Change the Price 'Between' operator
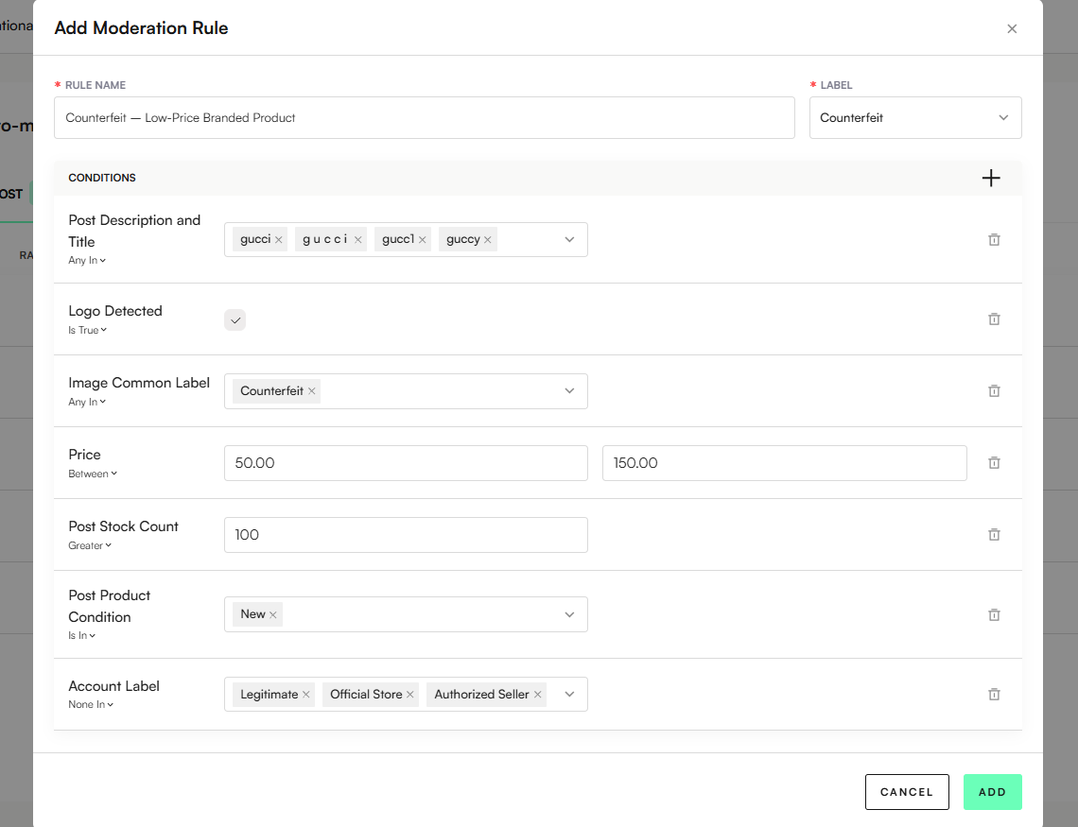The image size is (1078, 827). pyautogui.click(x=93, y=474)
